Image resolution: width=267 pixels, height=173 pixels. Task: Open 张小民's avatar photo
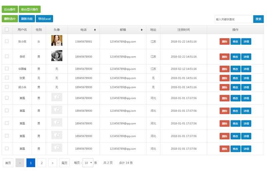click(x=57, y=41)
